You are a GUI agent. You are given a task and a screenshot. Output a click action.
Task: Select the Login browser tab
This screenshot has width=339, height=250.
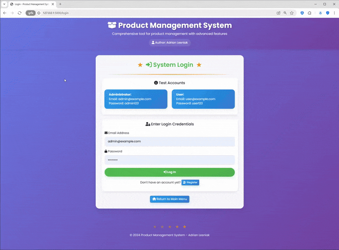coord(30,4)
